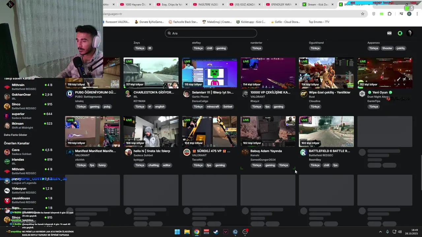Switch to the EFENDİLER YARIN tab

coord(281,4)
